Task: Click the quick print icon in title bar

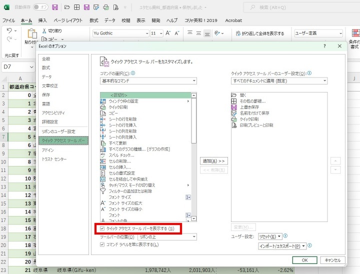Action: pyautogui.click(x=106, y=7)
